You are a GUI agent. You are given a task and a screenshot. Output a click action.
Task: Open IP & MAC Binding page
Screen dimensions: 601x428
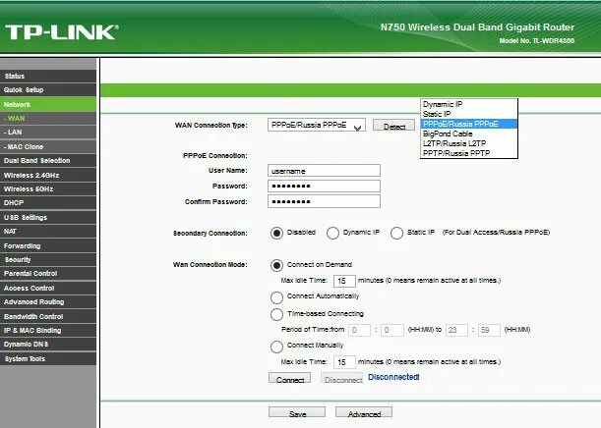[x=48, y=331]
